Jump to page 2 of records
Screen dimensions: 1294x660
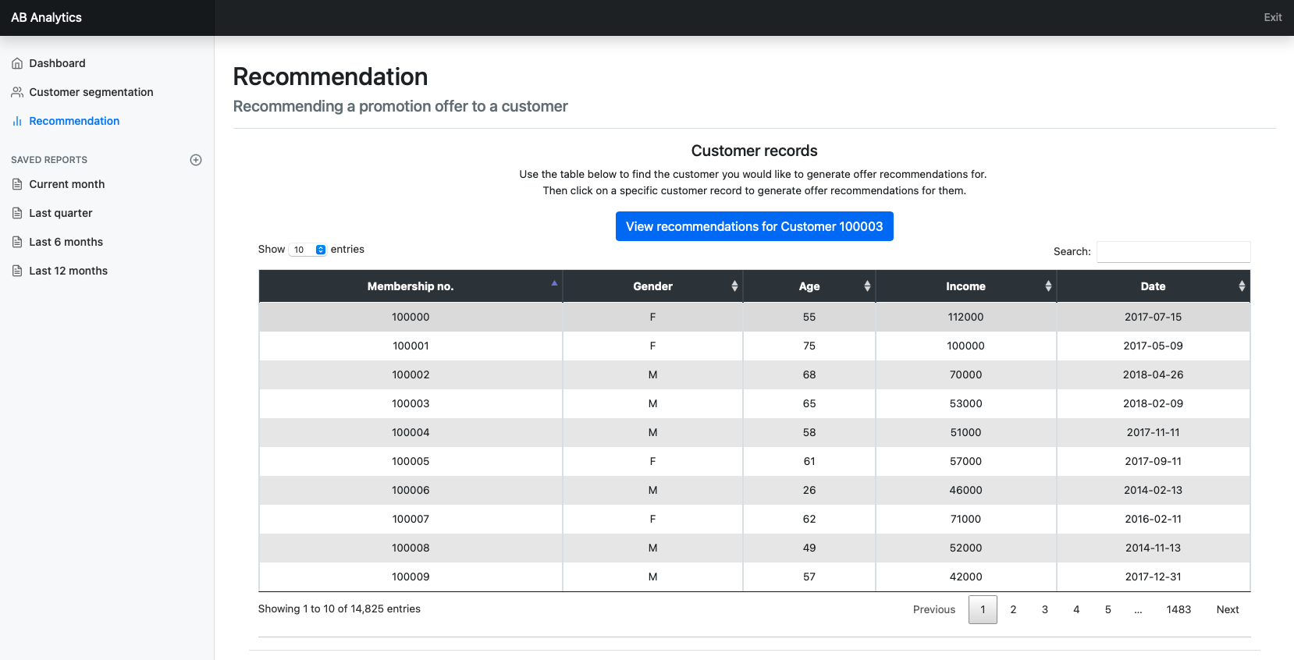[x=1013, y=609]
